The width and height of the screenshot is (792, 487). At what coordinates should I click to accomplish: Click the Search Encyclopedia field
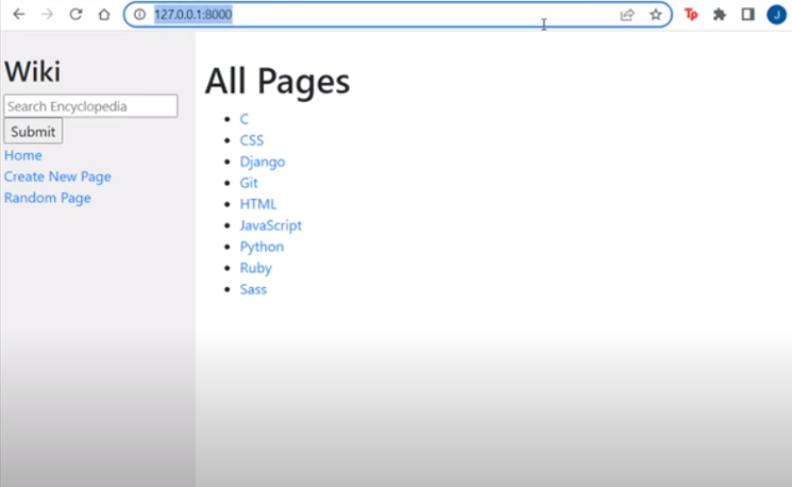(x=91, y=106)
